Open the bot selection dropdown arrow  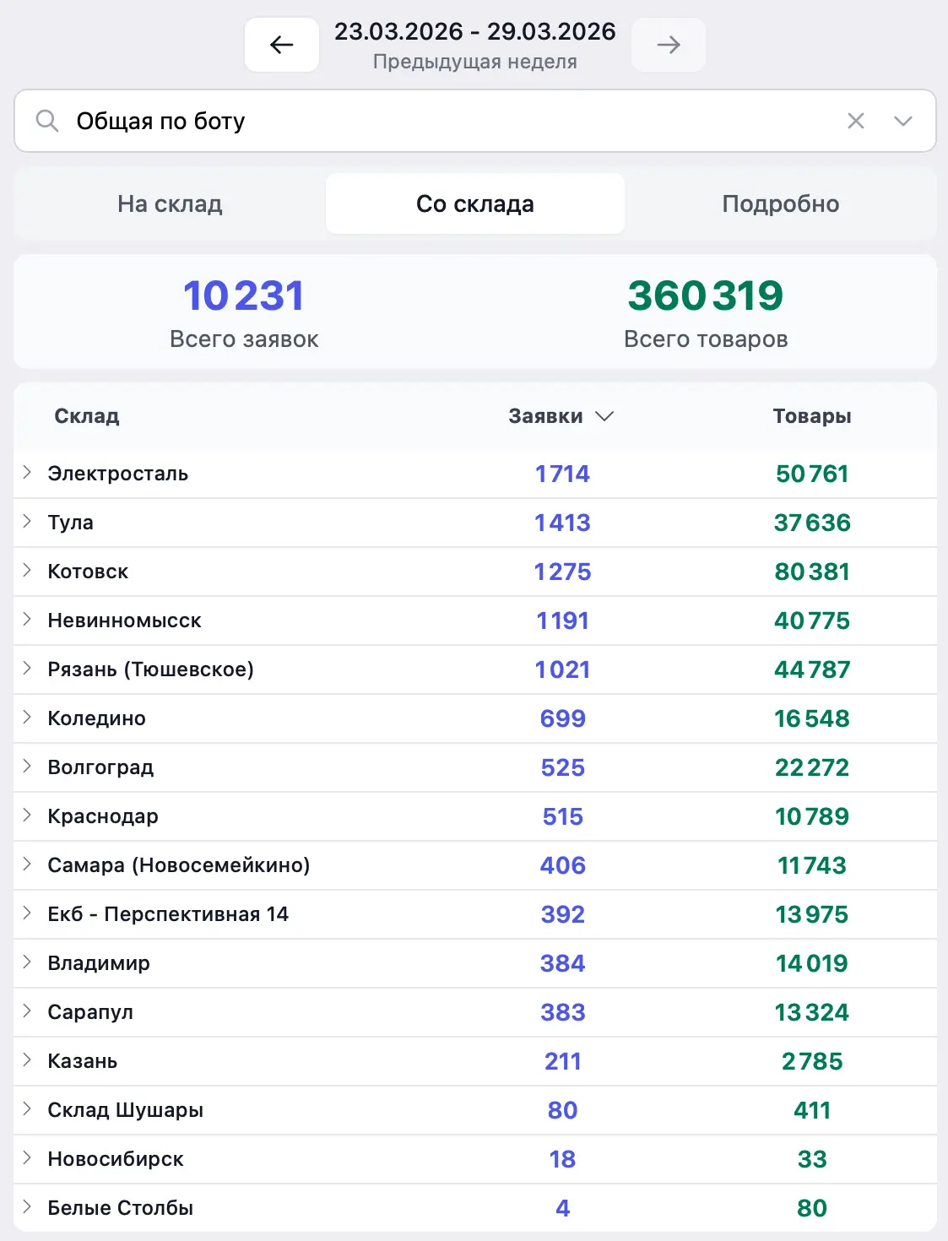(x=902, y=122)
